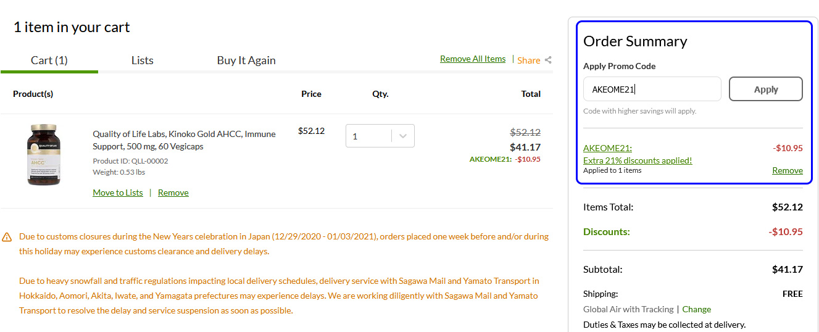This screenshot has width=819, height=332.
Task: Click the Items Total $52.12 amount
Action: coord(788,207)
